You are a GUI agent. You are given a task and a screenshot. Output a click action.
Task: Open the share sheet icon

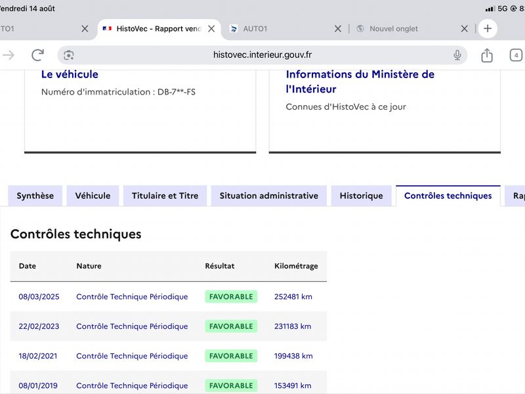point(487,55)
